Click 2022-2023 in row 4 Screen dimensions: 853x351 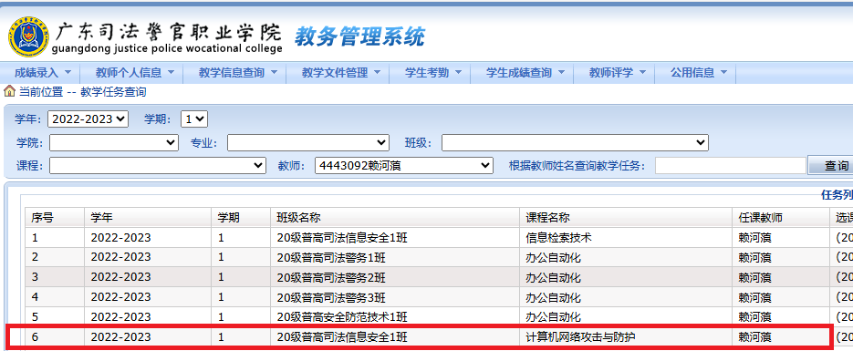coord(120,298)
